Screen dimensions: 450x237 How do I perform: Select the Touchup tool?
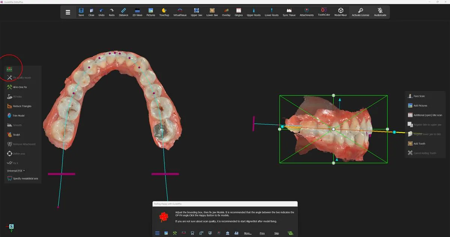pyautogui.click(x=164, y=12)
